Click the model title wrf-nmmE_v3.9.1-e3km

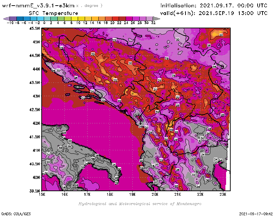(38, 6)
